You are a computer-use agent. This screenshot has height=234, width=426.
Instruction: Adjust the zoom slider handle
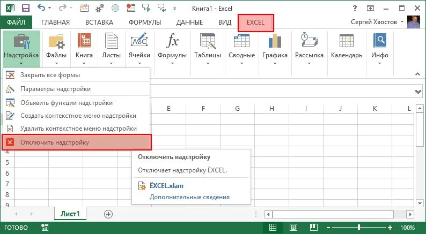tap(359, 227)
